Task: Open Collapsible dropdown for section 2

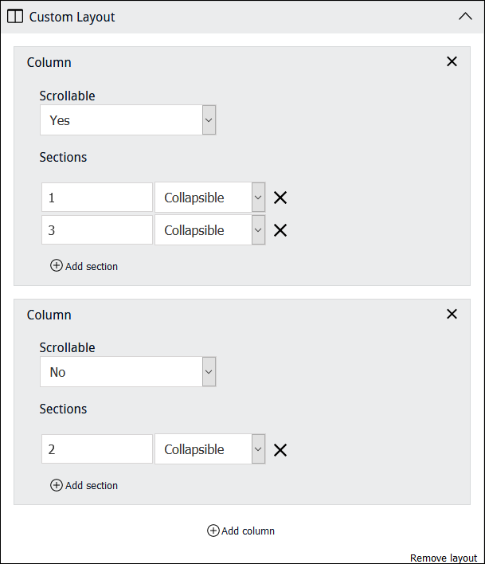Action: click(x=210, y=449)
